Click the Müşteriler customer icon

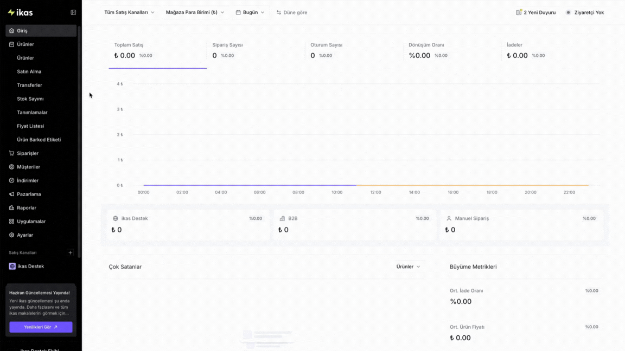coord(11,167)
